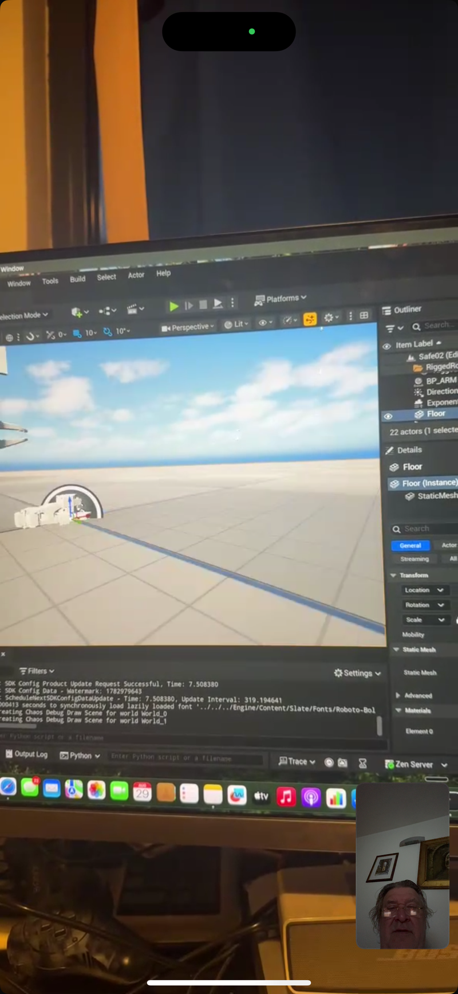Open the Blueprints node-graph toolbar icon
The width and height of the screenshot is (458, 994).
pos(107,311)
